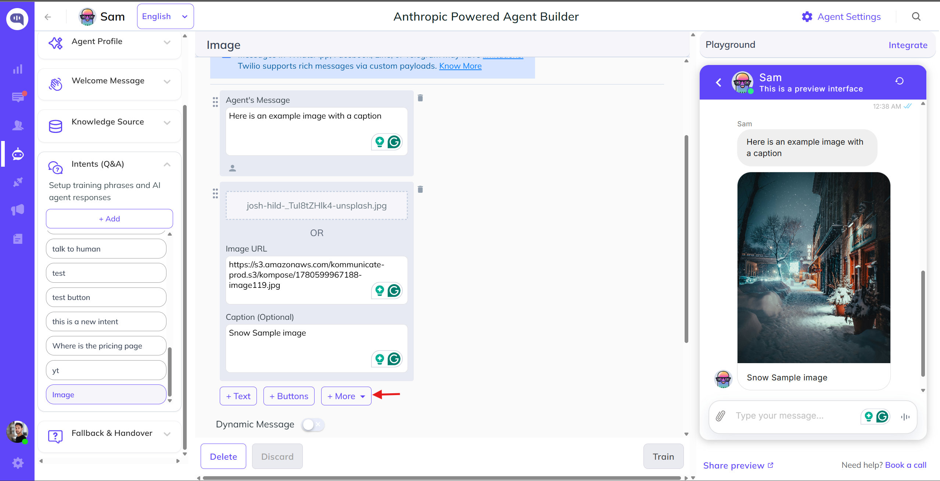Open the Know More link
940x481 pixels.
[x=460, y=66]
